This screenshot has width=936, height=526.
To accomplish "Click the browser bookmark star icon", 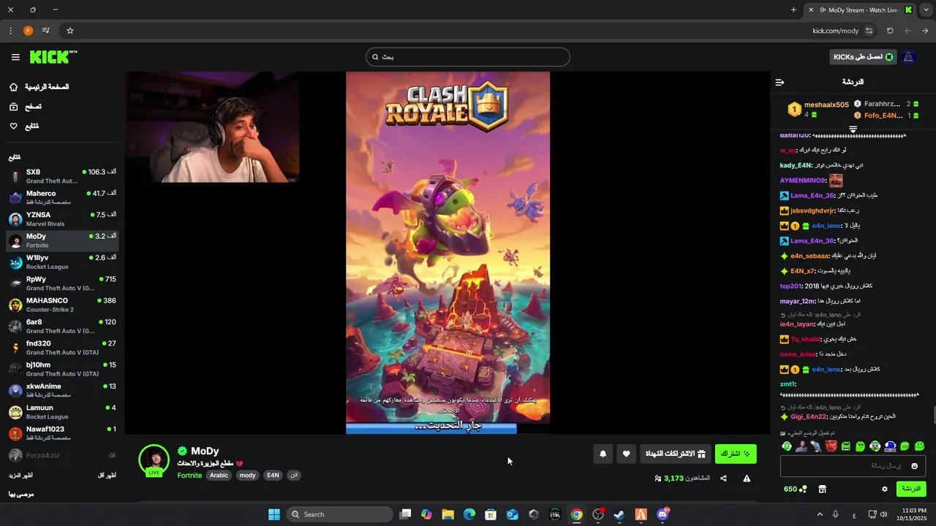I will 70,31.
